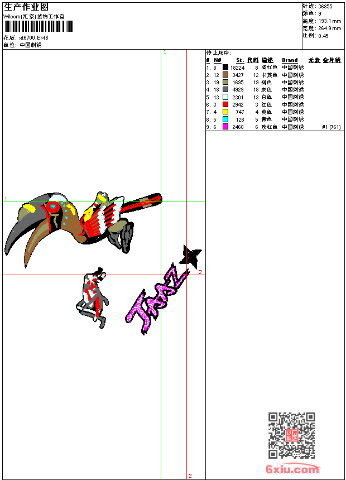The image size is (346, 480).
Task: Click the '青色' color description
Action: (267, 119)
